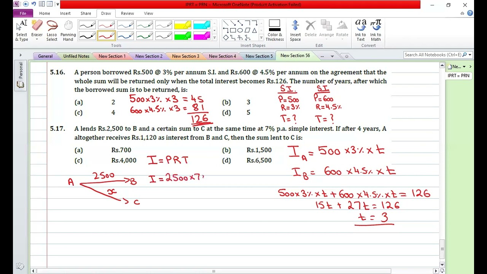
Task: Choose the Eraser tool
Action: [x=37, y=28]
